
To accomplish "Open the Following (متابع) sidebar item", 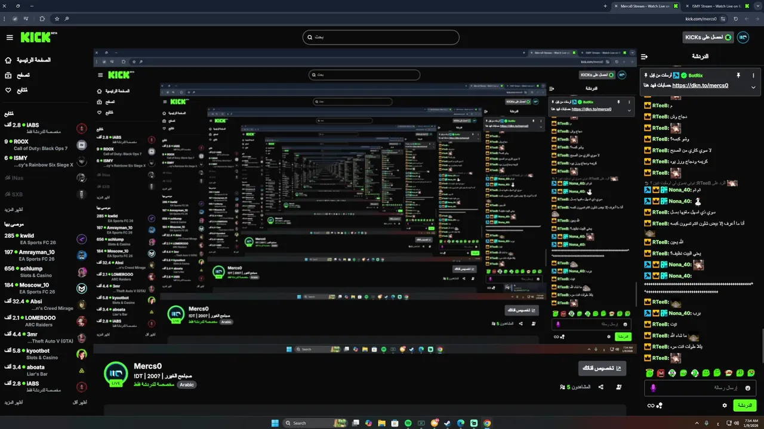I will pyautogui.click(x=16, y=90).
